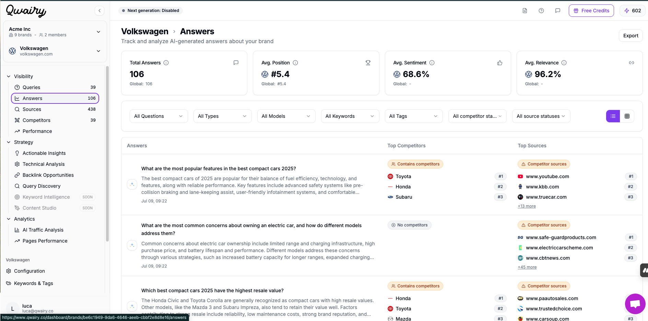Click the Qwairy logo
The width and height of the screenshot is (648, 321).
point(26,11)
